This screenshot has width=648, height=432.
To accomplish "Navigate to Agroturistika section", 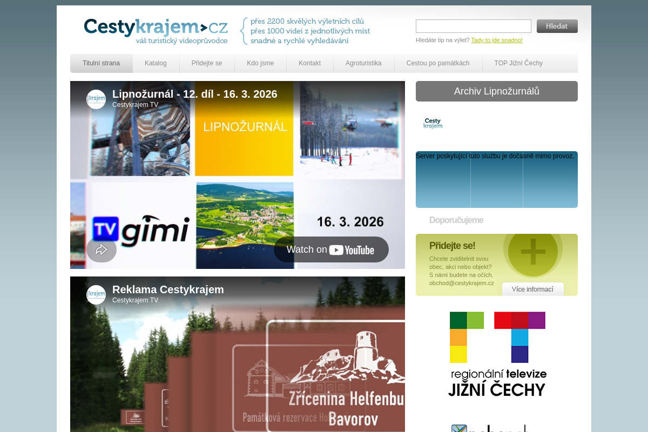I will (363, 63).
